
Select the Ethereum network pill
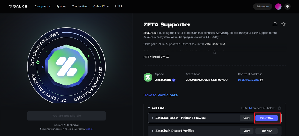tap(263, 7)
